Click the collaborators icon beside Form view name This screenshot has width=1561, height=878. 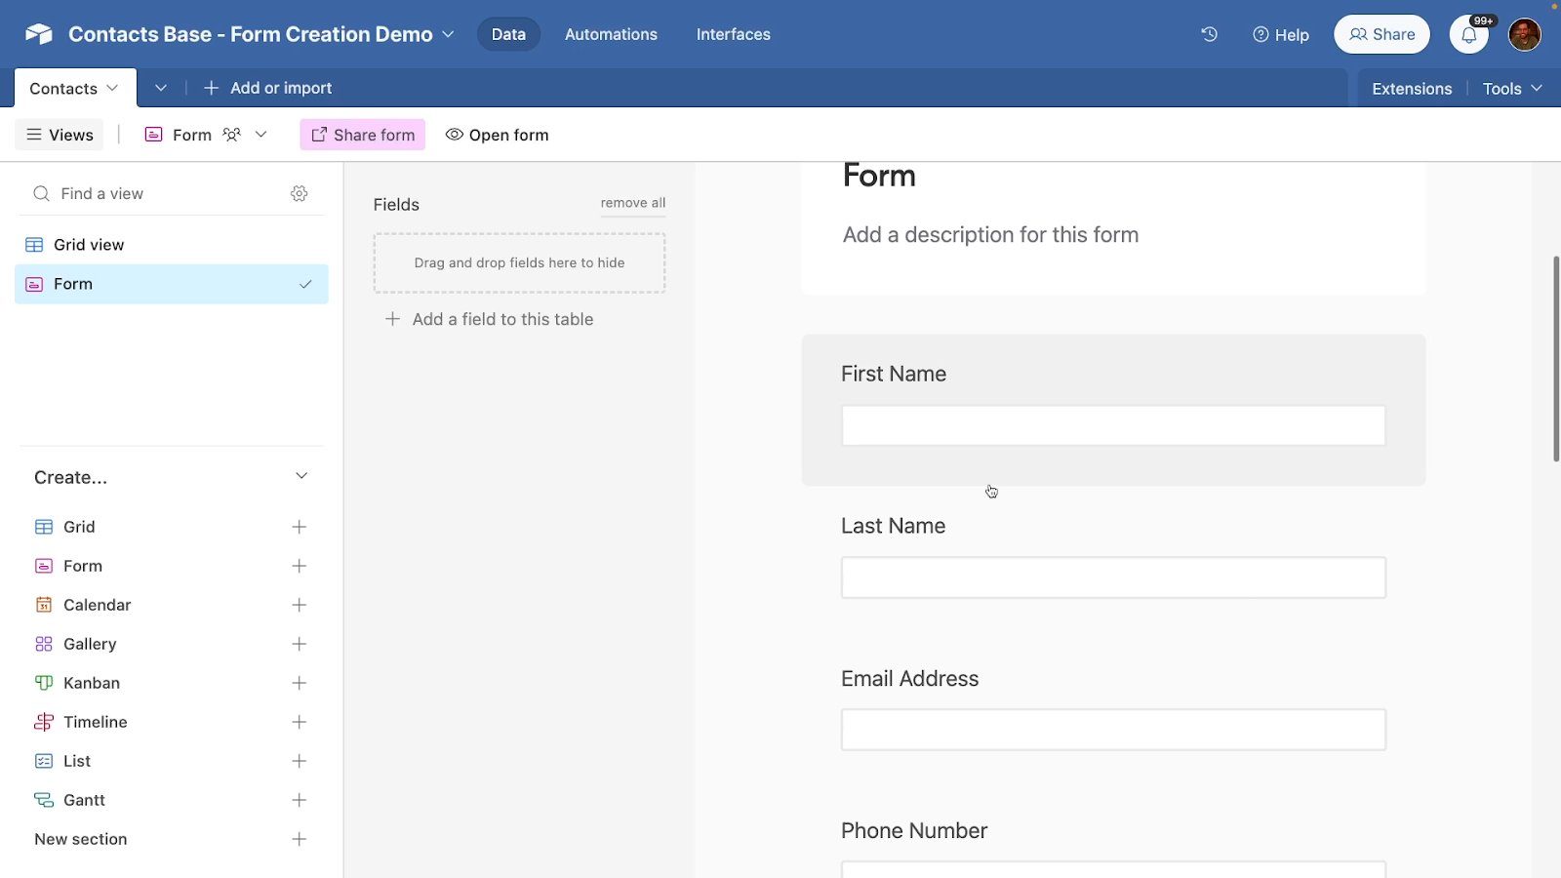point(231,135)
